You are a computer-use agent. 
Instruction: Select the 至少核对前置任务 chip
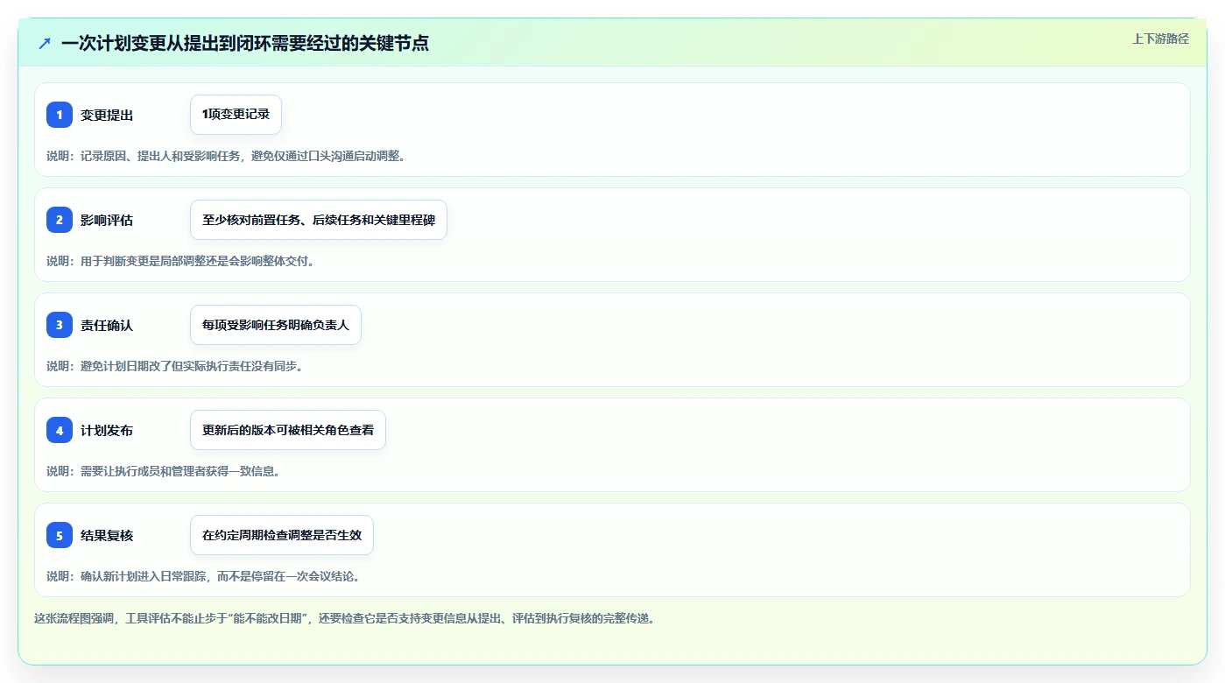tap(319, 220)
